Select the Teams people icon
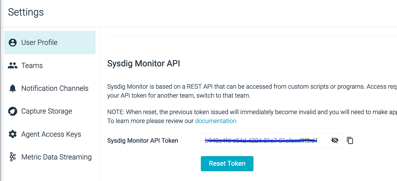 [x=13, y=66]
